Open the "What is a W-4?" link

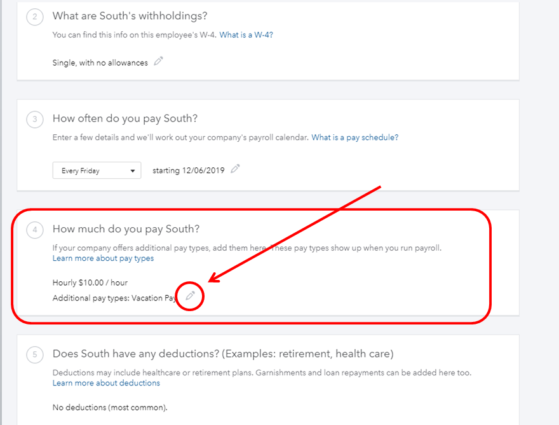click(x=246, y=35)
